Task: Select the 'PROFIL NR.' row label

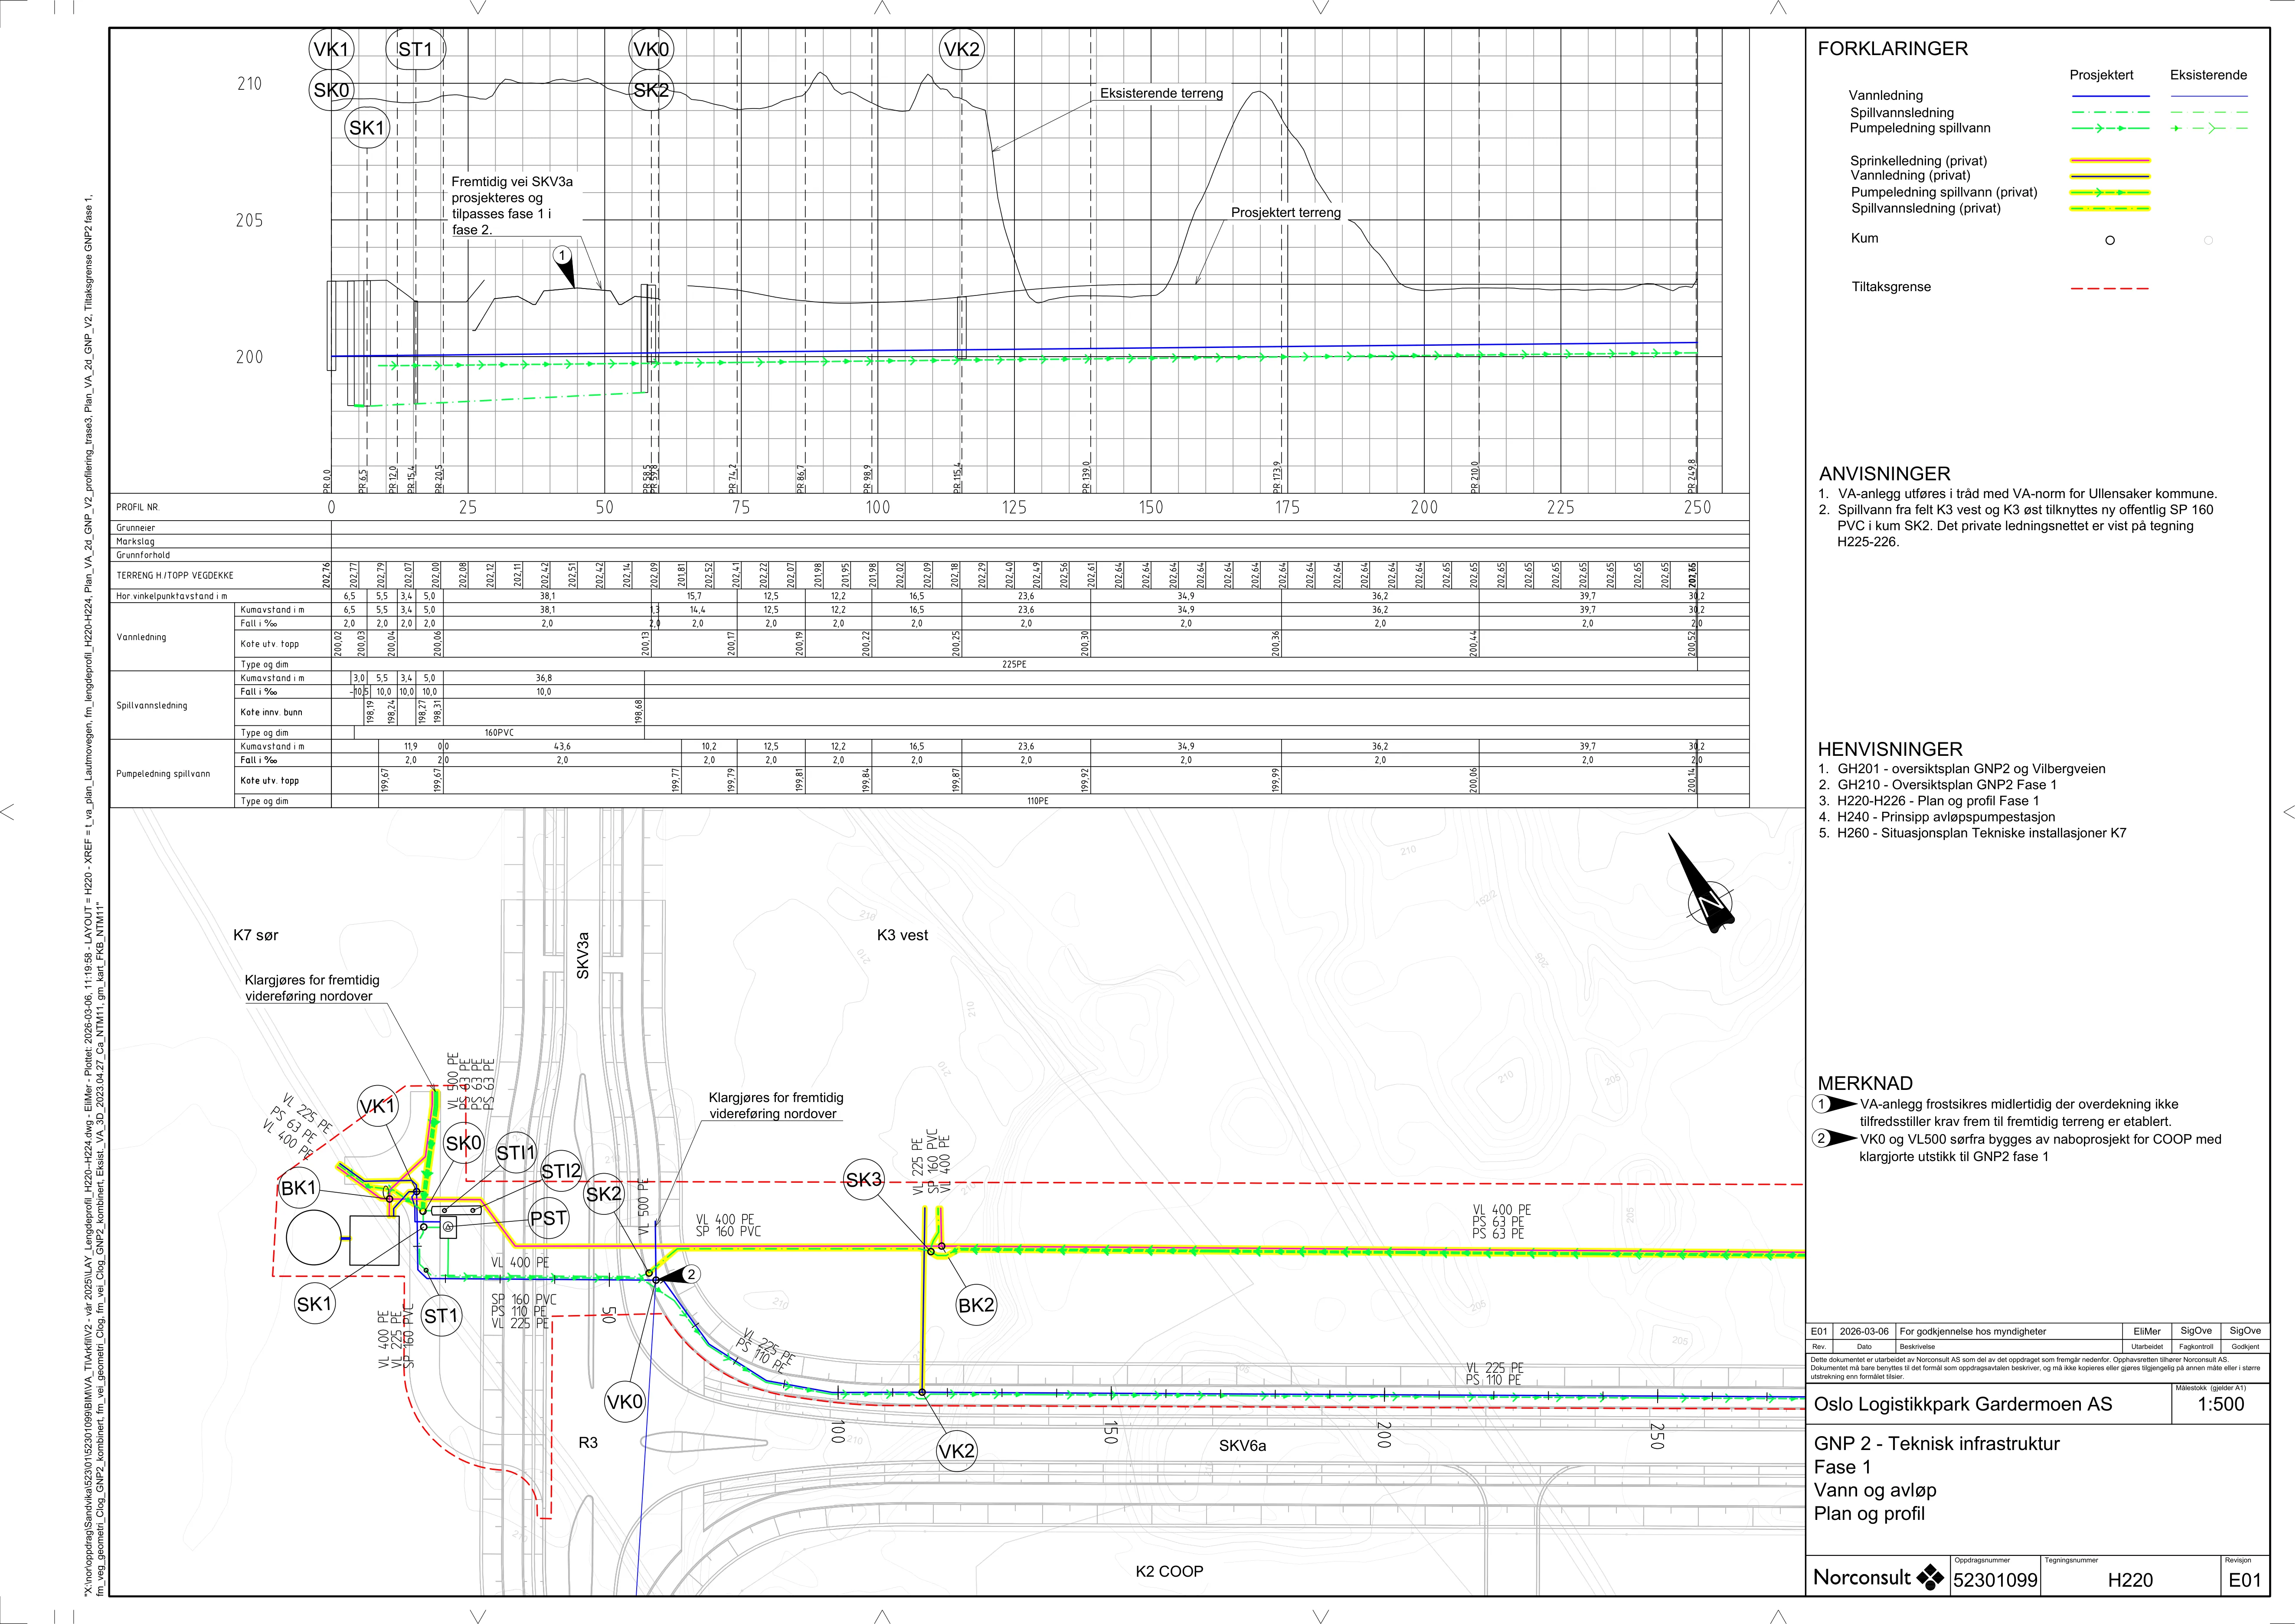Action: 137,507
